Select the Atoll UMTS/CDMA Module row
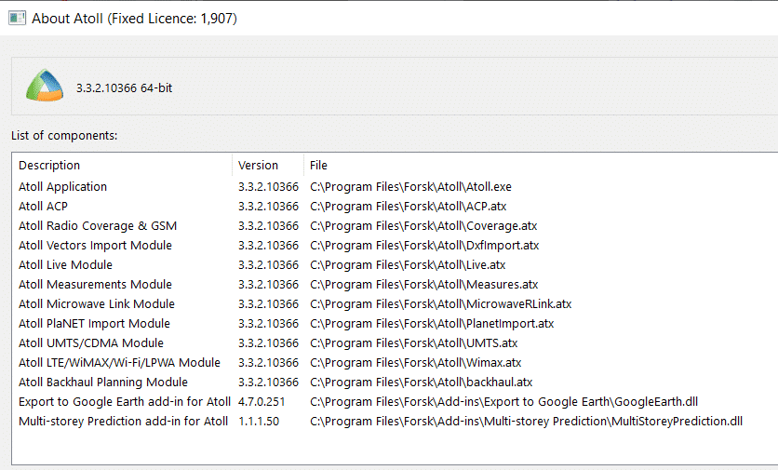Screen dimensions: 778x470 (x=90, y=343)
